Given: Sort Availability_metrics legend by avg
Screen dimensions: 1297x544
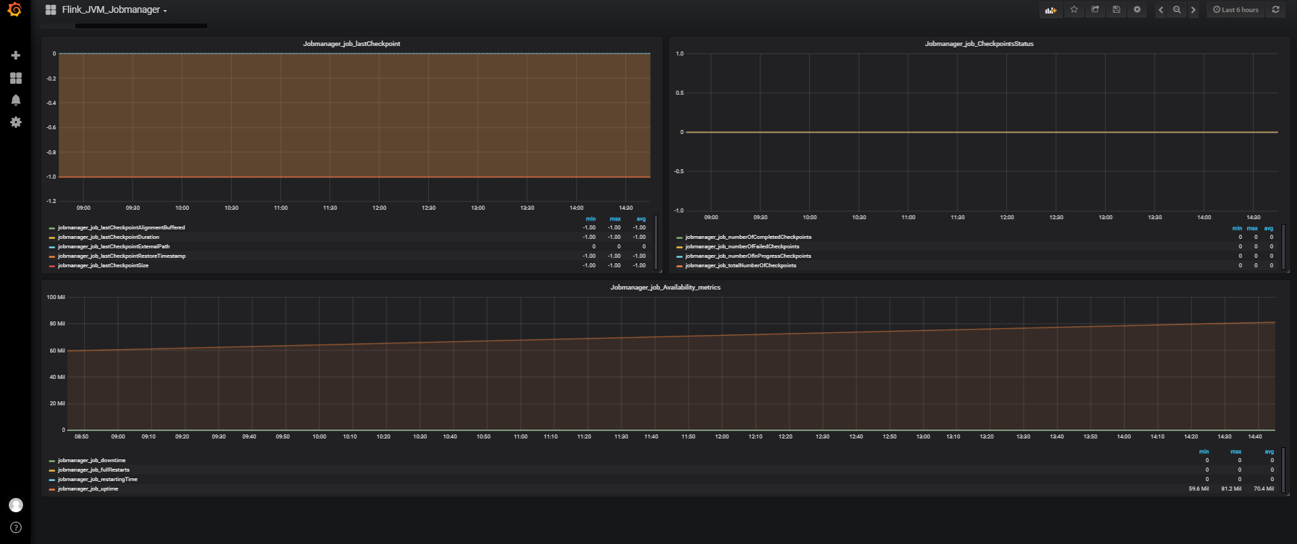Looking at the screenshot, I should [1269, 451].
